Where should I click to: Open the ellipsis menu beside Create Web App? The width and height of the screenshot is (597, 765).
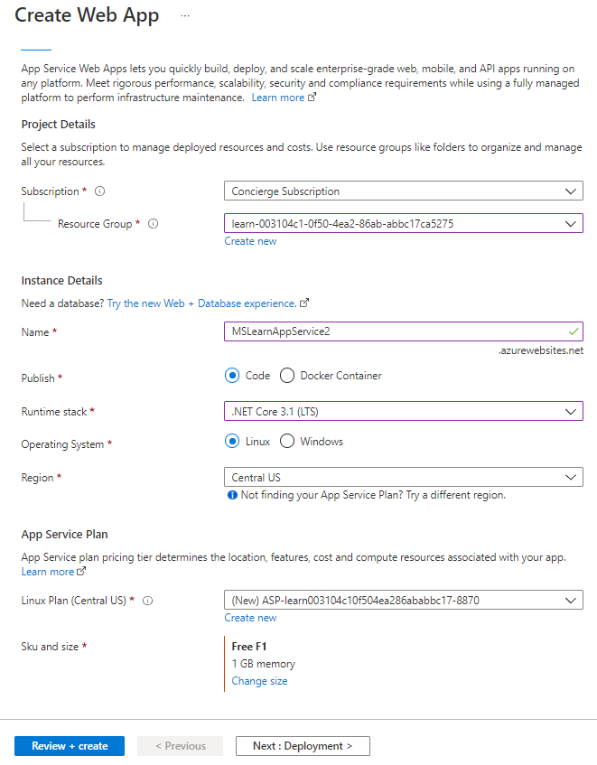pyautogui.click(x=185, y=15)
